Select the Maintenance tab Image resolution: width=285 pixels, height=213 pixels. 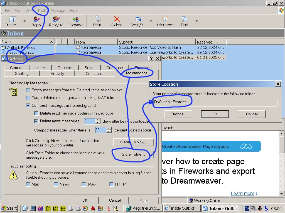(137, 73)
